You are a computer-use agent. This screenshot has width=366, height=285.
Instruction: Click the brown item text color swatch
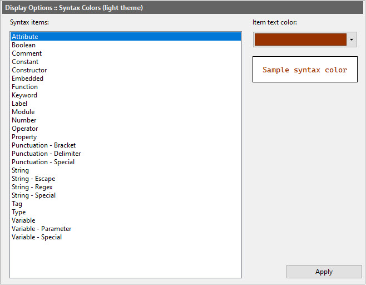click(300, 40)
